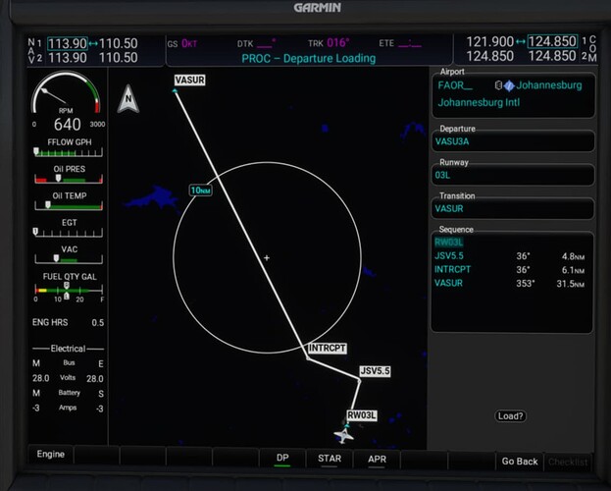The width and height of the screenshot is (611, 491).
Task: Select the APR softkey
Action: tap(377, 459)
